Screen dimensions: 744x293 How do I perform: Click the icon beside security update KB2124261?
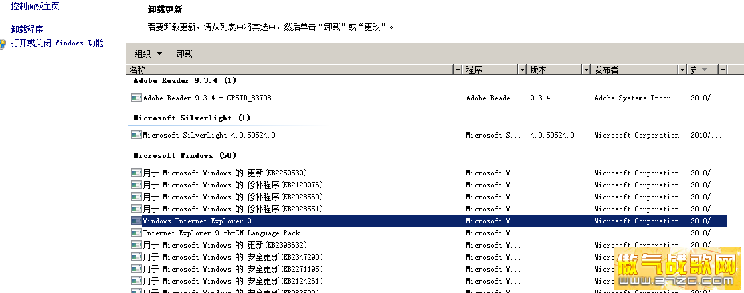tap(136, 281)
